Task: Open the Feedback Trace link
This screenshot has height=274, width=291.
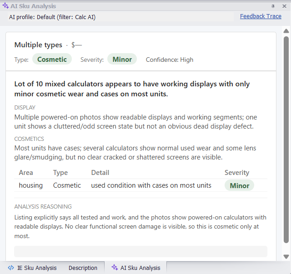Action: point(261,16)
